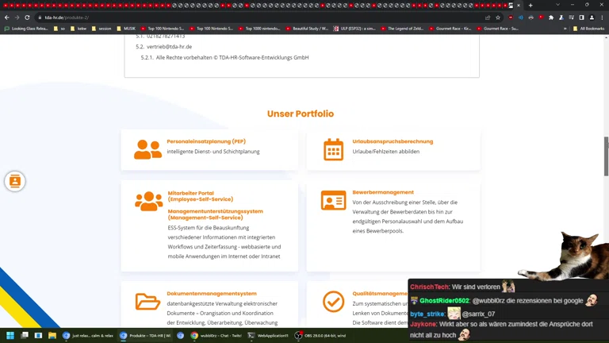The width and height of the screenshot is (609, 343).
Task: Share this page via share icon
Action: point(488,17)
